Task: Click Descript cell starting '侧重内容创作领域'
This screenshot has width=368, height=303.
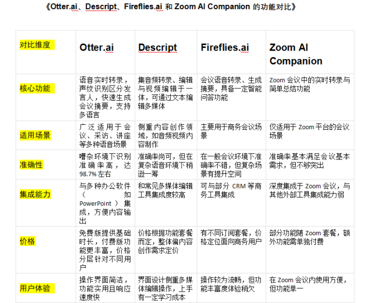Action: coord(165,136)
